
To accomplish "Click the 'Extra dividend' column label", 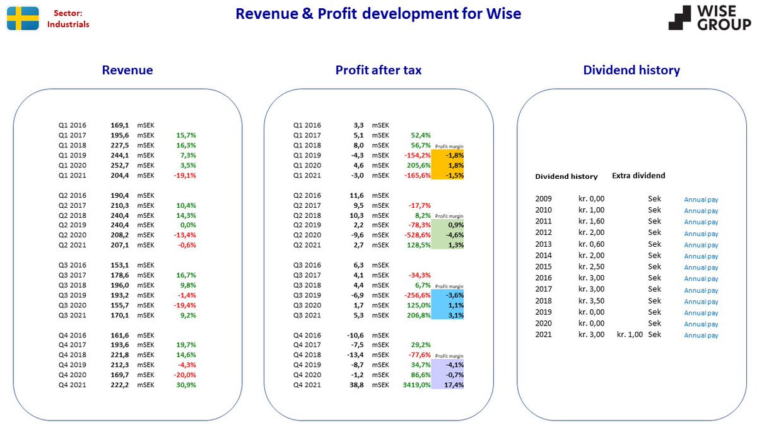I will click(x=638, y=176).
